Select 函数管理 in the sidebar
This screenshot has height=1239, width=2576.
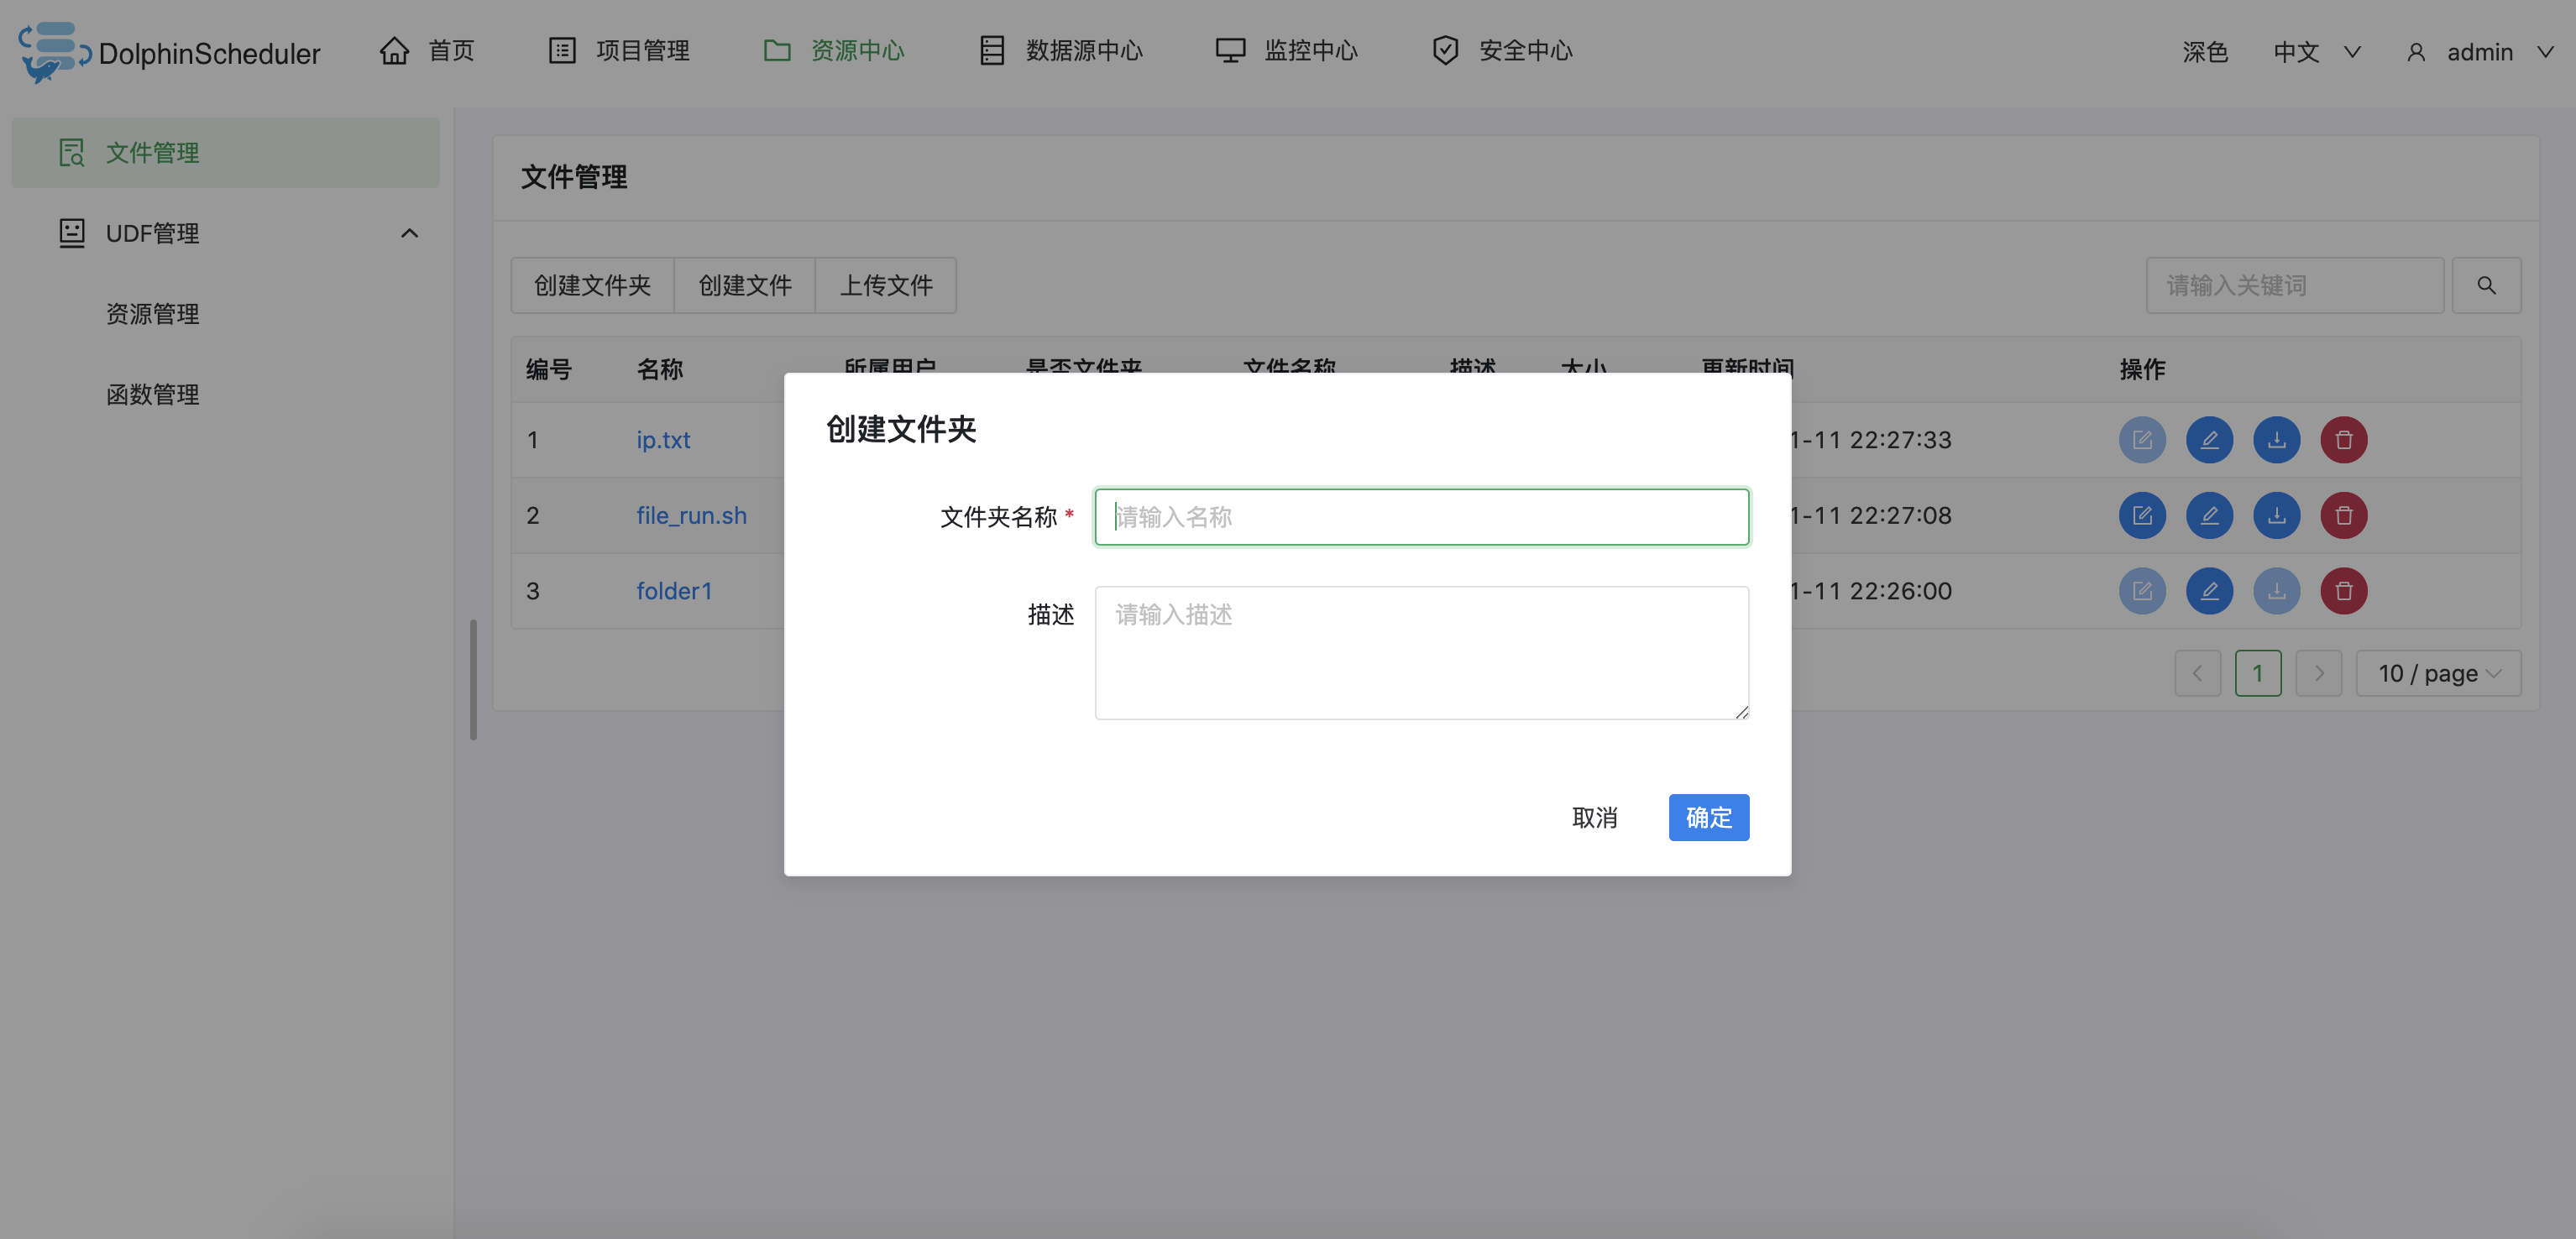(x=152, y=395)
